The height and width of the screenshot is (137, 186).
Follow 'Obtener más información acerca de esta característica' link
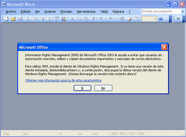click(x=63, y=80)
